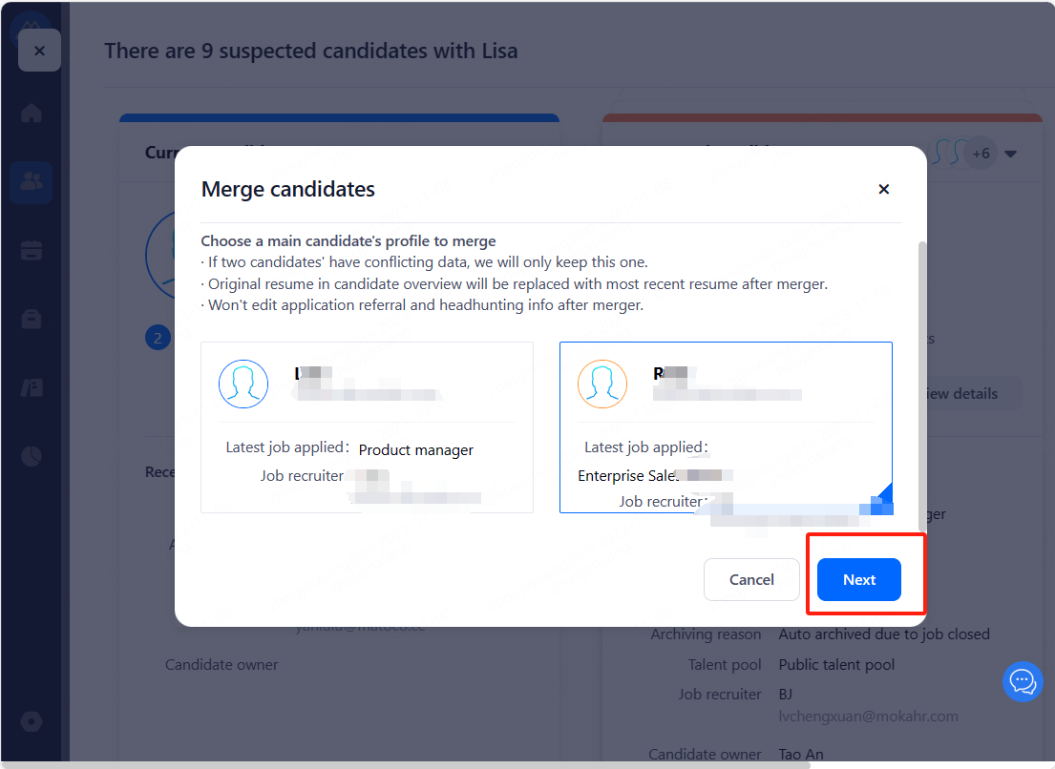Select the Enterprise Sales candidate card
This screenshot has height=769, width=1055.
click(x=726, y=427)
